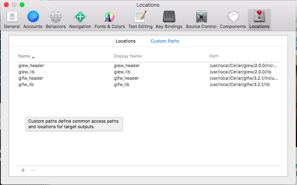Switch to the Locations sub-tab
The height and width of the screenshot is (185, 297).
coord(125,41)
